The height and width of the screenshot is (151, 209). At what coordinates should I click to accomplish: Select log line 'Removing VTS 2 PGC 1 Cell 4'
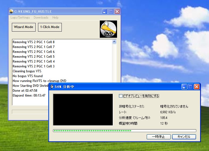(x=34, y=61)
